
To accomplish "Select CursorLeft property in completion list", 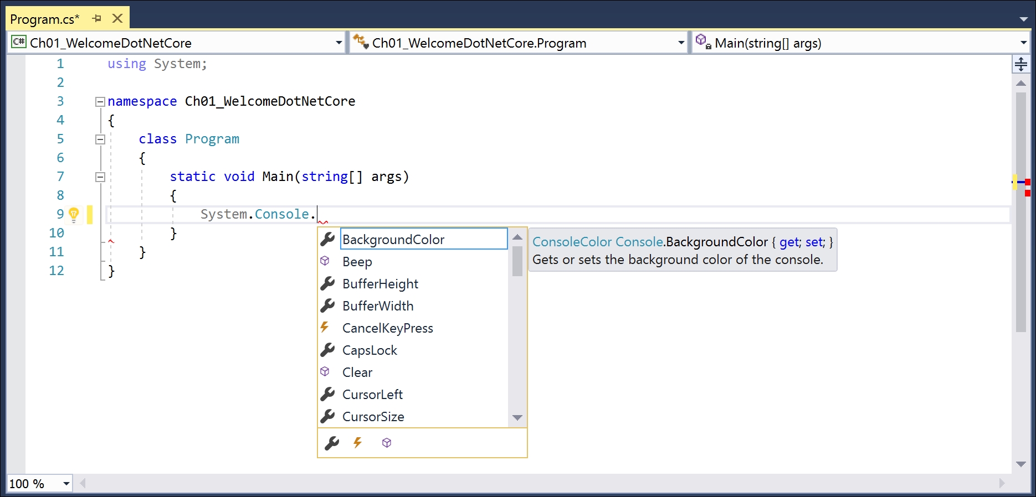I will coord(413,395).
